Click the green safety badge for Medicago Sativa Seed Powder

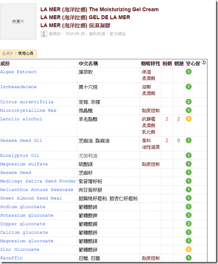[x=189, y=181]
